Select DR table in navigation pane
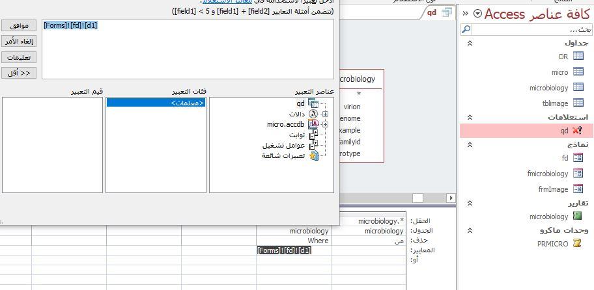 563,57
